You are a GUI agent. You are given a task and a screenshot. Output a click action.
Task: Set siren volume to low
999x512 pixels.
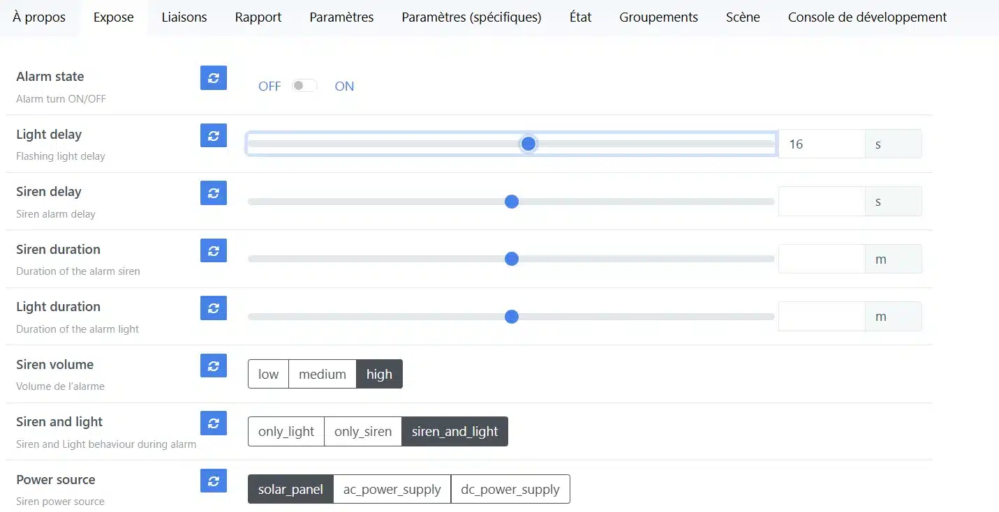[x=268, y=374]
